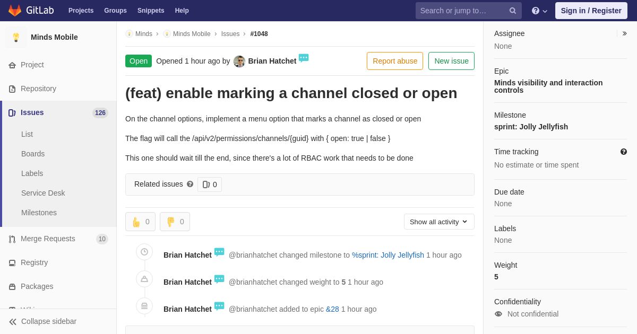Click the Minds breadcrumb link
The height and width of the screenshot is (334, 637).
tap(144, 34)
